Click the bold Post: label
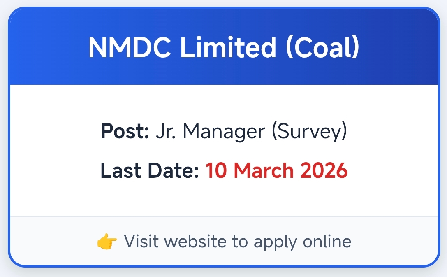This screenshot has height=277, width=447. pos(125,132)
